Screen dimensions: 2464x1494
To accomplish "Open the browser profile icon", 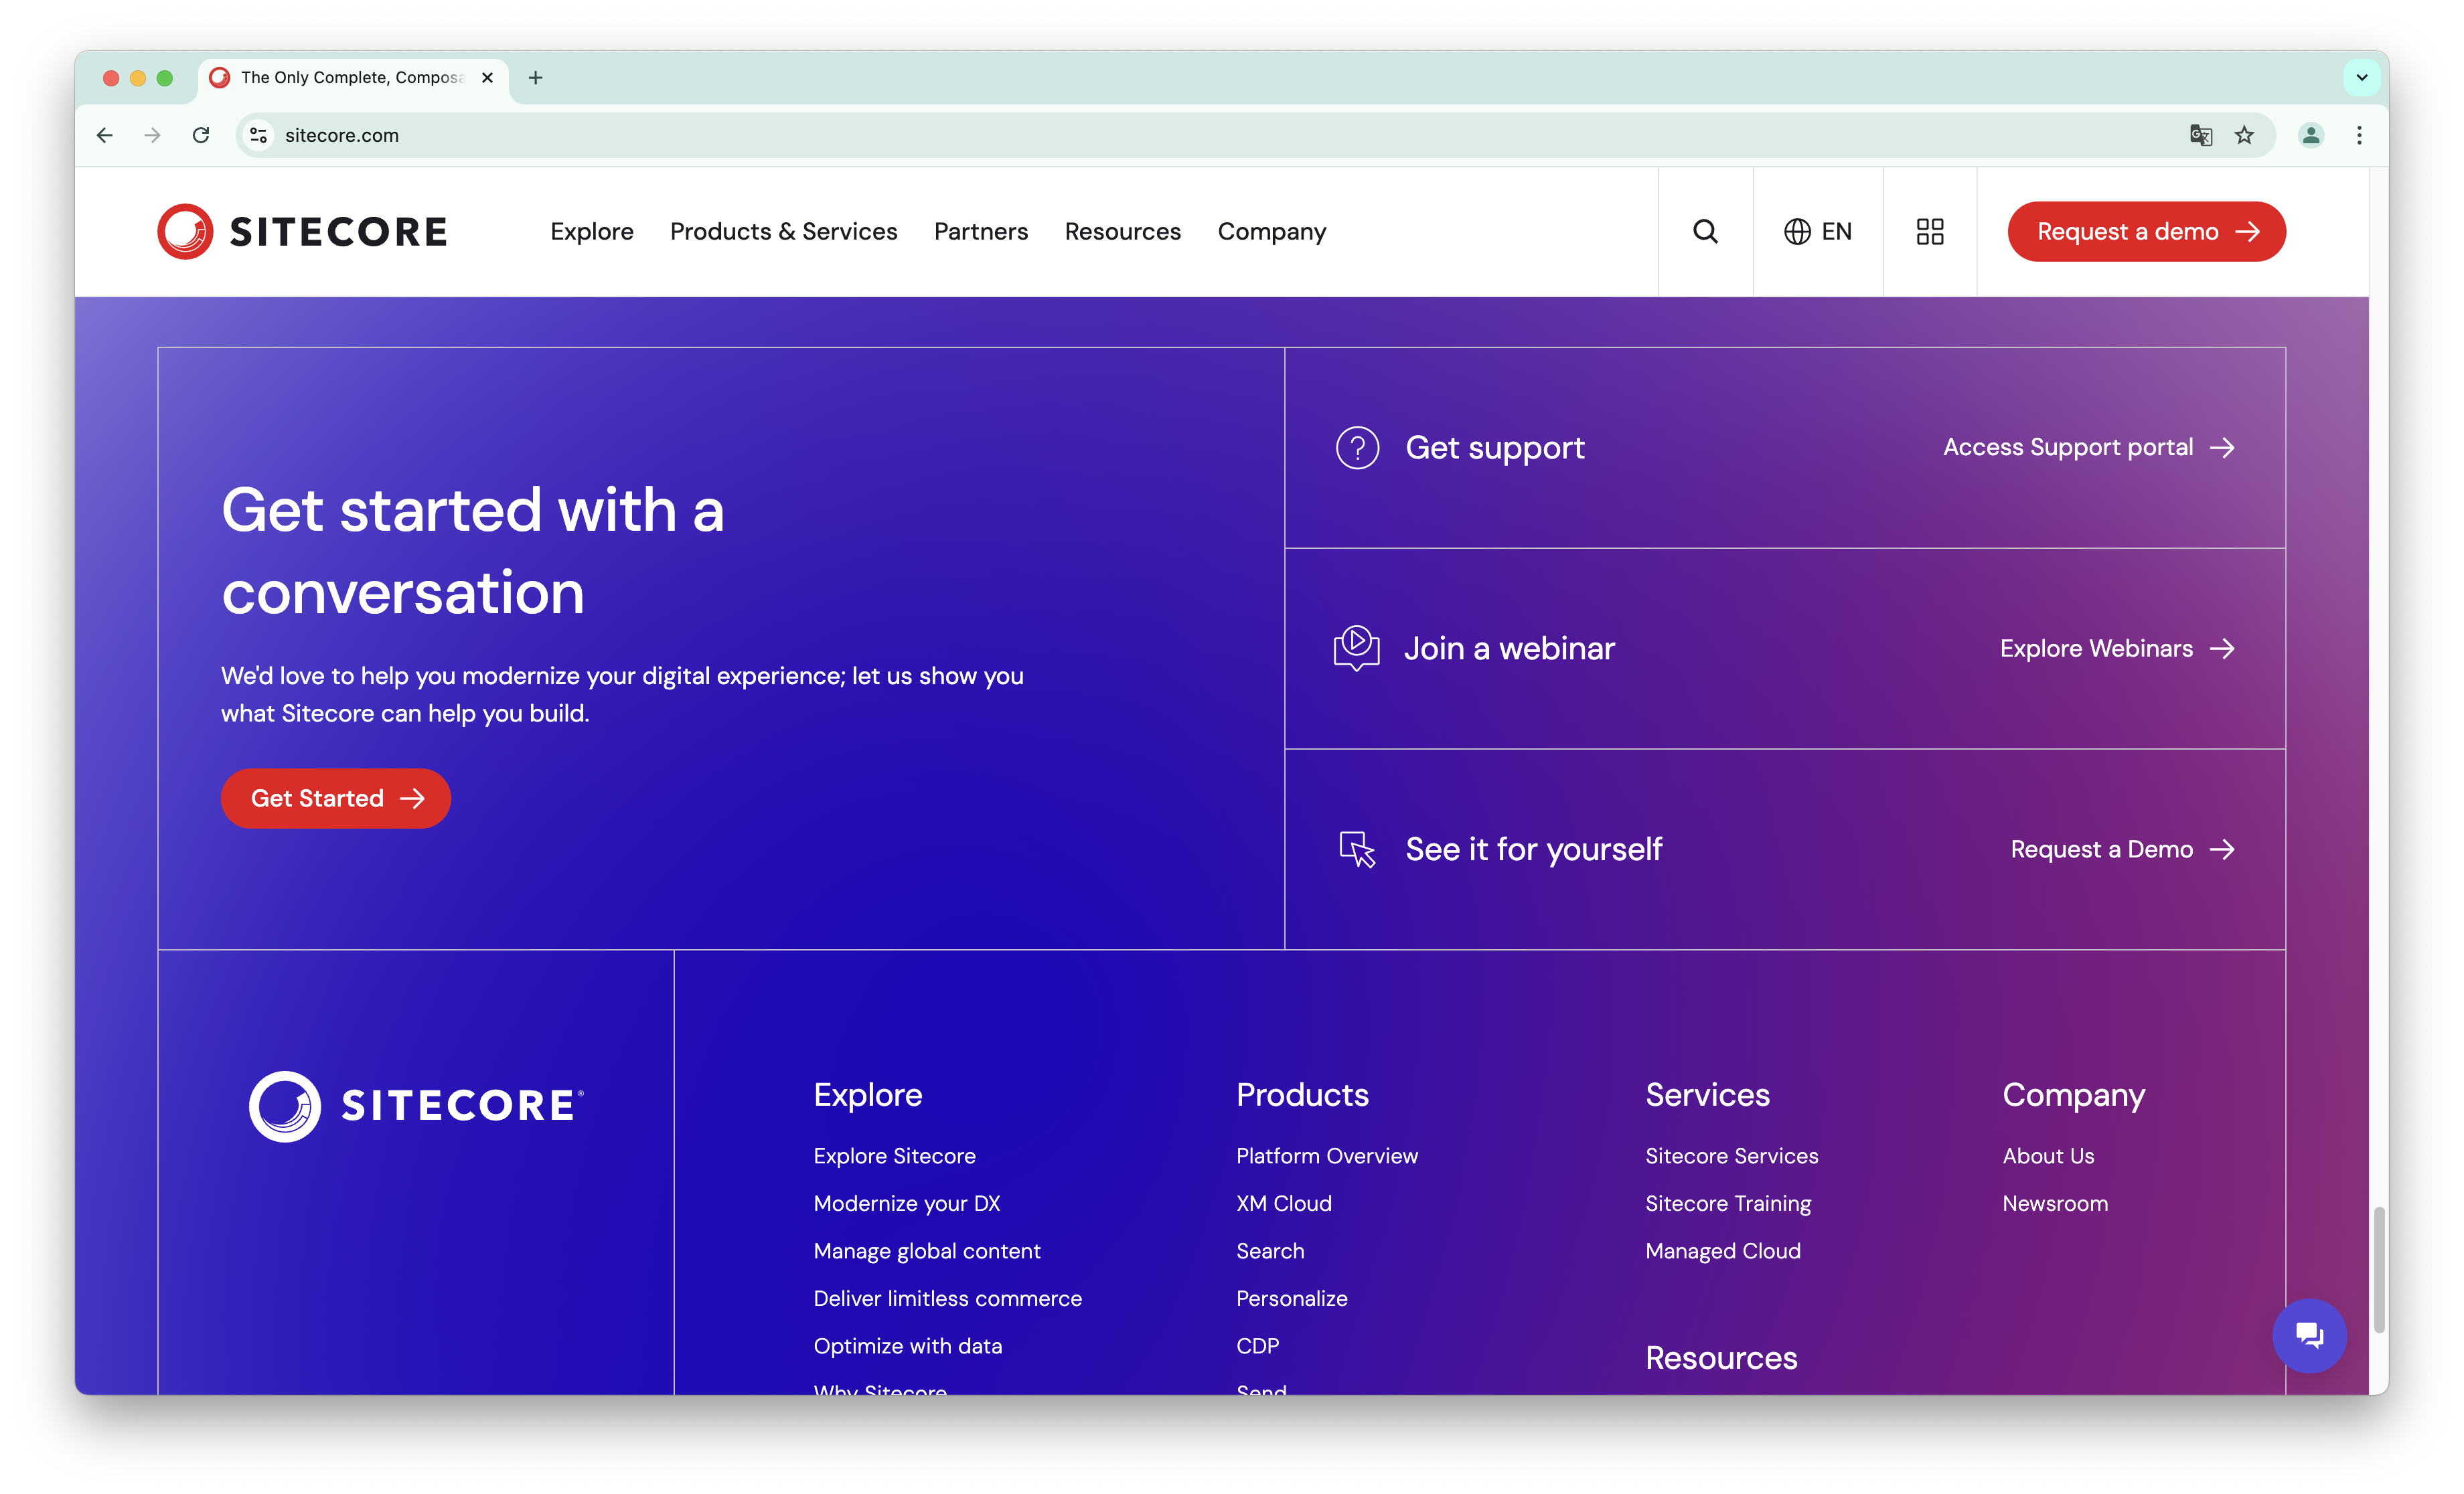I will [x=2310, y=135].
